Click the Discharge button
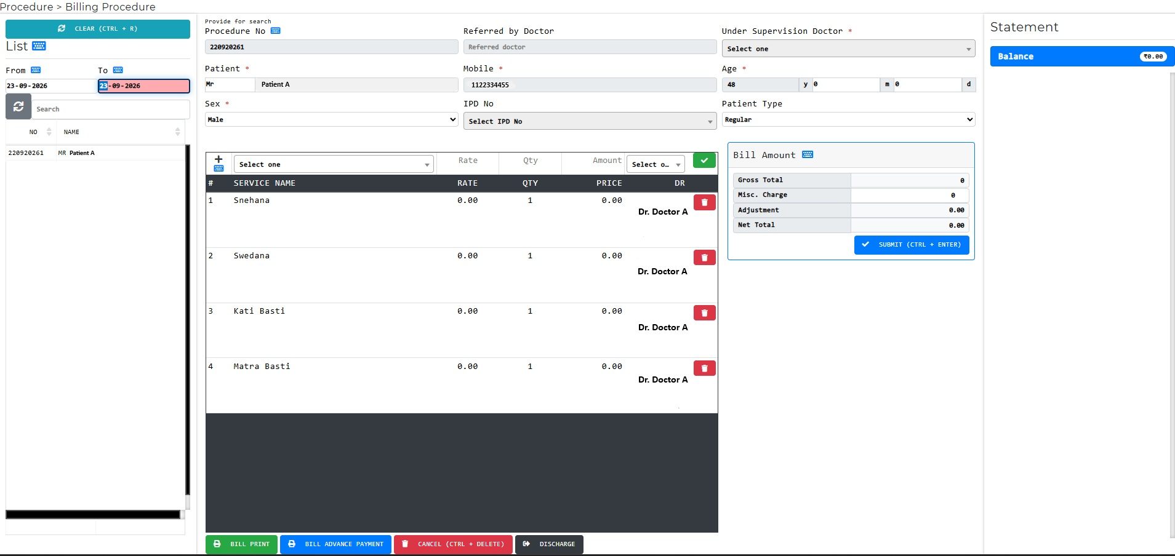This screenshot has height=556, width=1175. 549,544
